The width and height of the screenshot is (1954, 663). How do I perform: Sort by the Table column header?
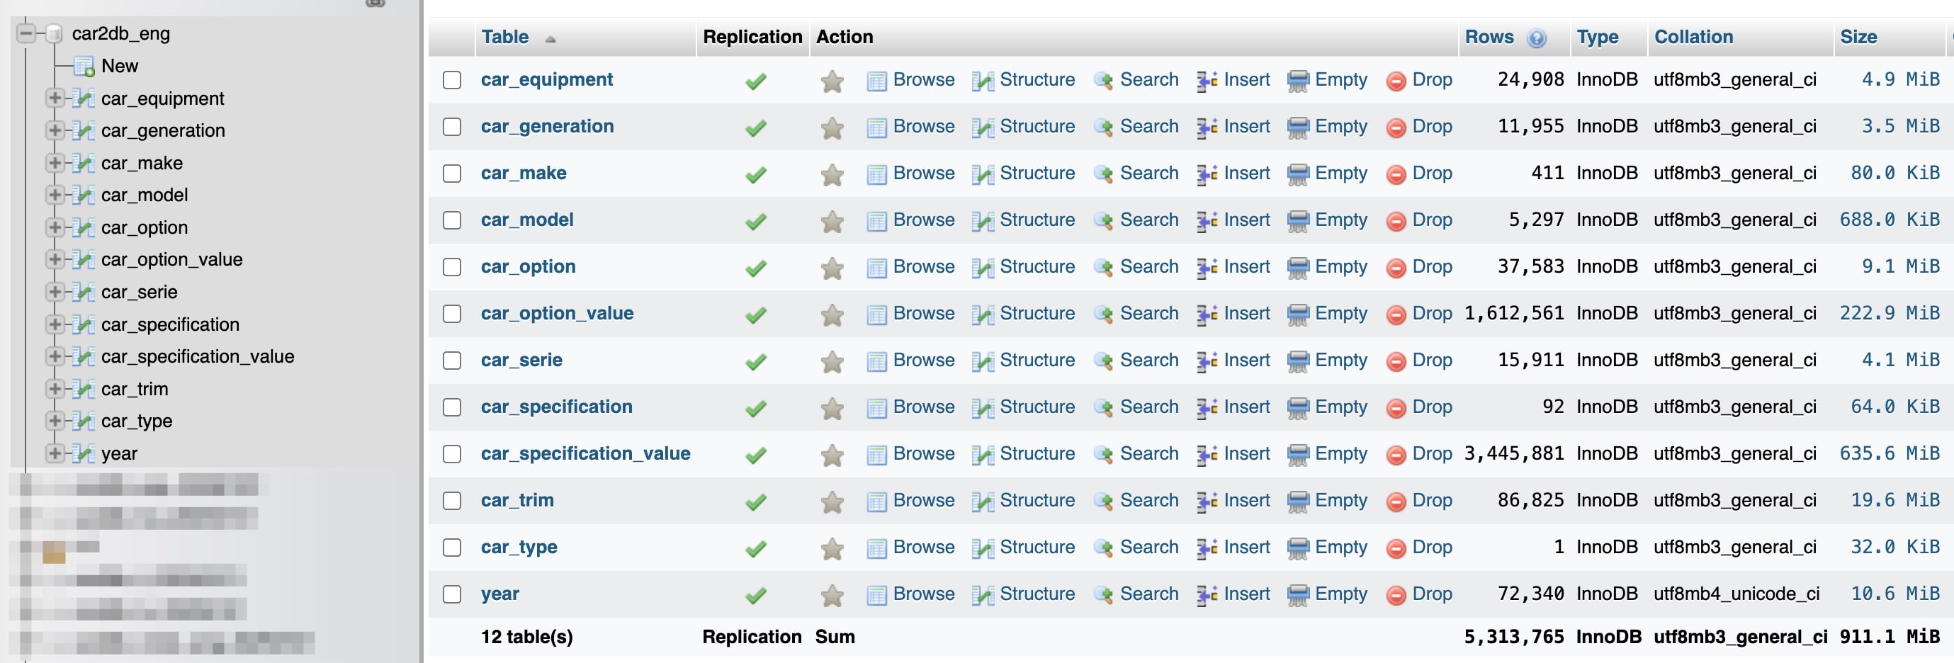pyautogui.click(x=505, y=37)
